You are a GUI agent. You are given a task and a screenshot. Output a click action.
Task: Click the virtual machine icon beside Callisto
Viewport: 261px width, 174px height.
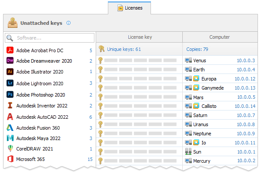196,106
